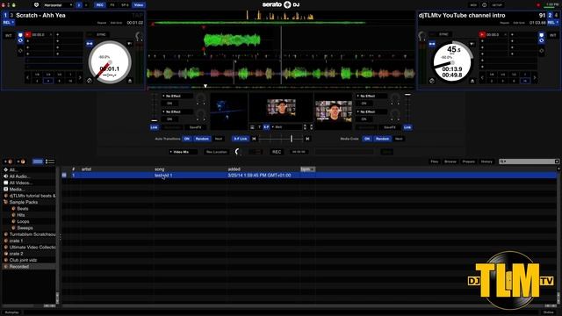Open the Files panel tab
The image size is (562, 316).
coord(435,162)
